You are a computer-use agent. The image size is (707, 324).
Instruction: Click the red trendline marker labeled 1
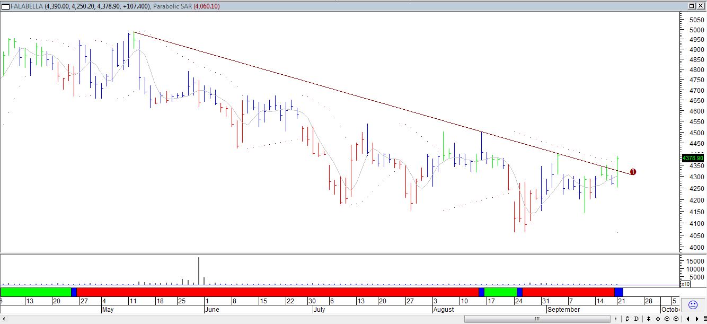coord(633,172)
